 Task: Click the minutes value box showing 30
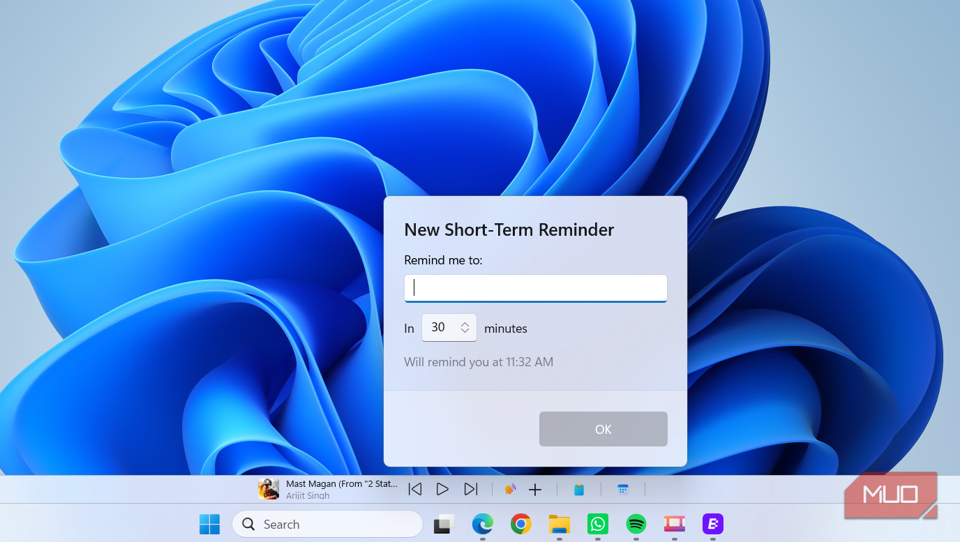(449, 328)
